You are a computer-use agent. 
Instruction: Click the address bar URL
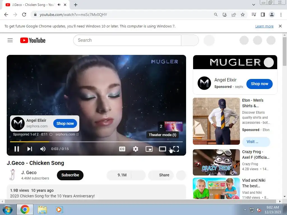tap(73, 15)
